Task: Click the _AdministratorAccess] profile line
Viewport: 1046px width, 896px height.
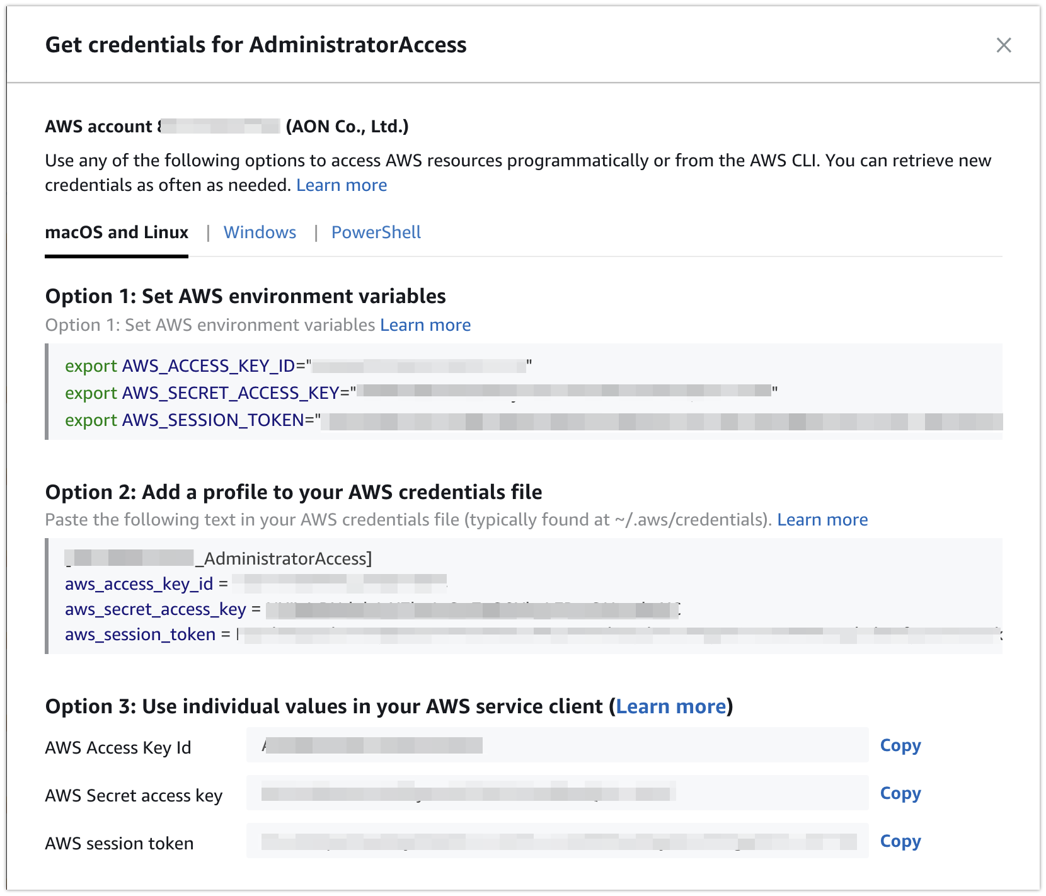Action: click(219, 559)
